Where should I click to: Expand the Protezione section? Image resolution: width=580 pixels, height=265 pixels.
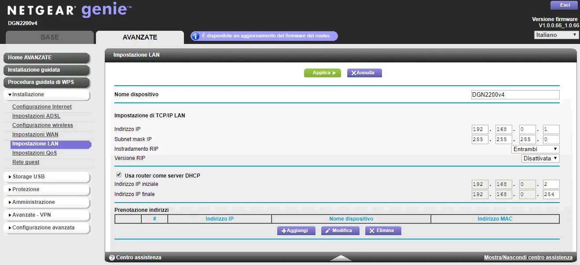click(47, 189)
